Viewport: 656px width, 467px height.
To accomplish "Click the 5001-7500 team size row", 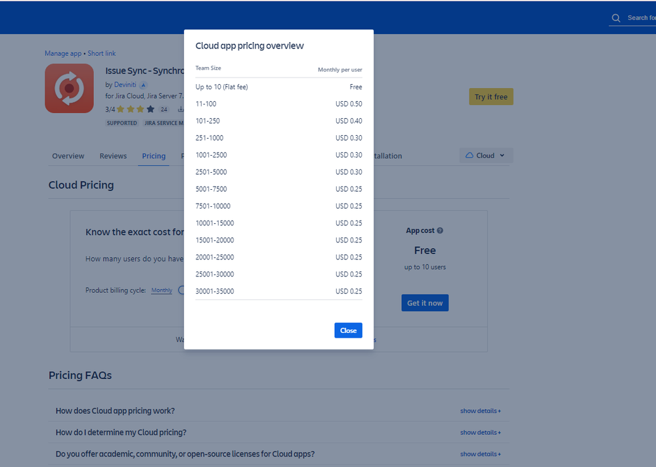I will click(x=278, y=189).
